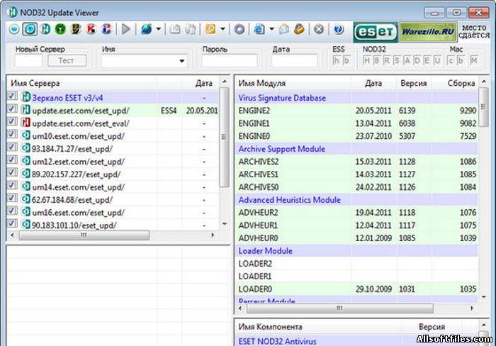Open the key credentials icon
Image resolution: width=496 pixels, height=346 pixels.
[x=210, y=29]
